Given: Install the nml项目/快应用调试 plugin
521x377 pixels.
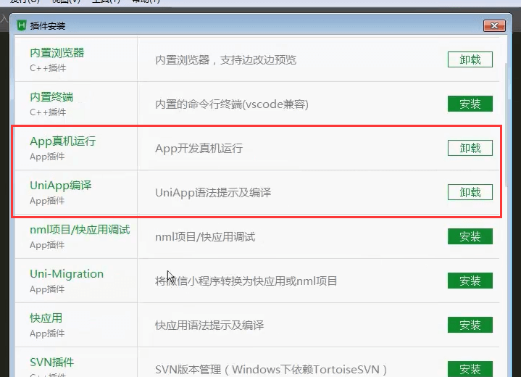Looking at the screenshot, I should (x=470, y=236).
